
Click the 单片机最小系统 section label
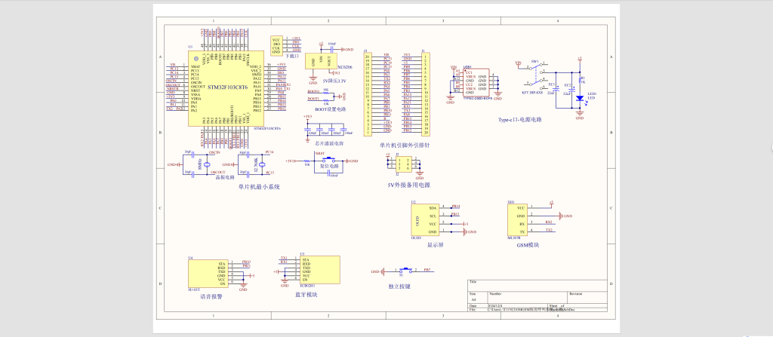[x=259, y=186]
